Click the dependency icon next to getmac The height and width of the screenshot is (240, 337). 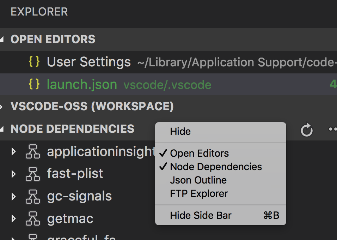click(x=33, y=219)
